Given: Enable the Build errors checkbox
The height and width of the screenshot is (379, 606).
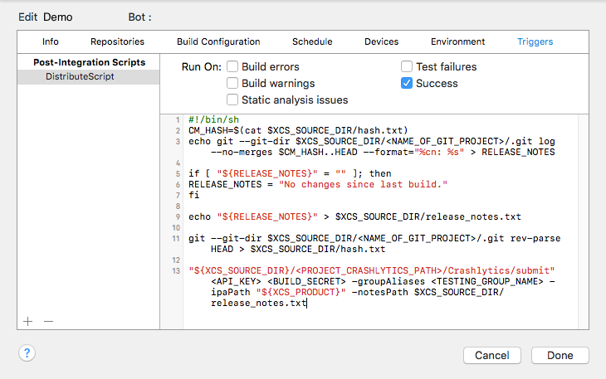Looking at the screenshot, I should (x=233, y=66).
